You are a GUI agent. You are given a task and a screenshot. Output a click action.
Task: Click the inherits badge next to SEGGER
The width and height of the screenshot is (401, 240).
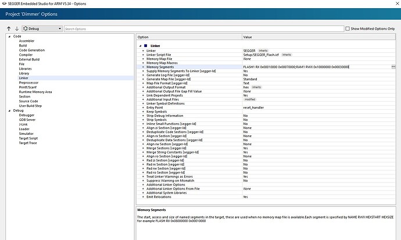[x=263, y=51]
